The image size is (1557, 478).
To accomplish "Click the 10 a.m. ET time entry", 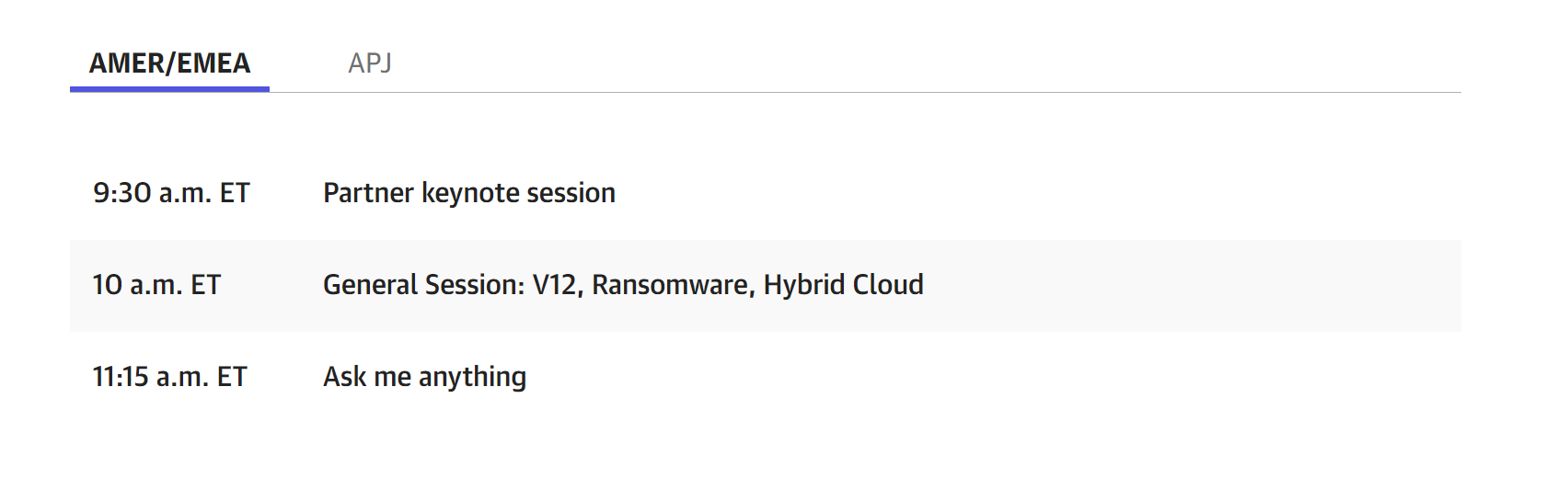I will point(156,285).
